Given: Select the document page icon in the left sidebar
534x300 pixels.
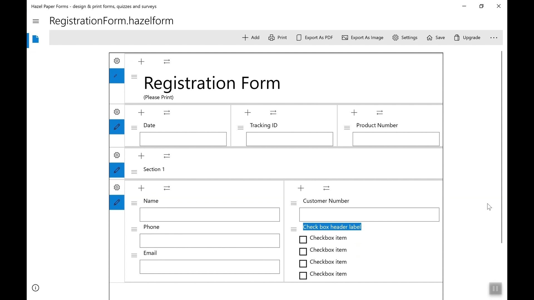Looking at the screenshot, I should coord(36,39).
